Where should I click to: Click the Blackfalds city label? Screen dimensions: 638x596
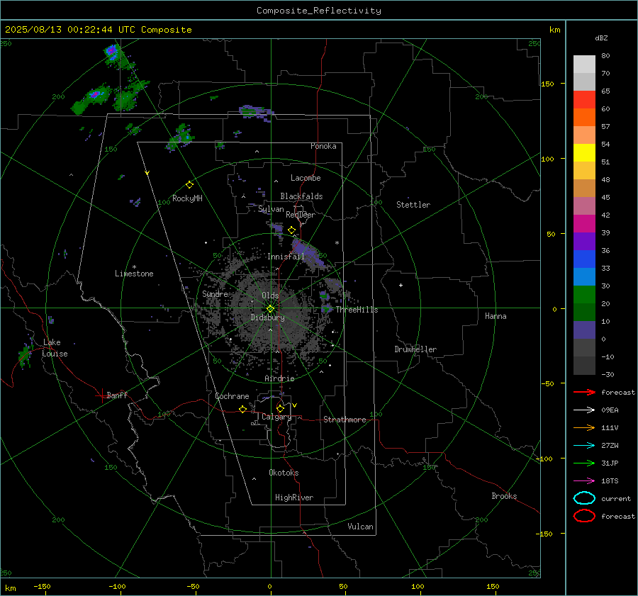tap(301, 196)
